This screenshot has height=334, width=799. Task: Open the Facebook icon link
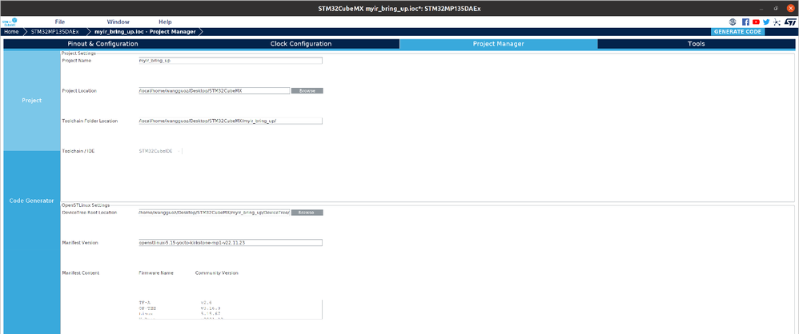(x=745, y=22)
